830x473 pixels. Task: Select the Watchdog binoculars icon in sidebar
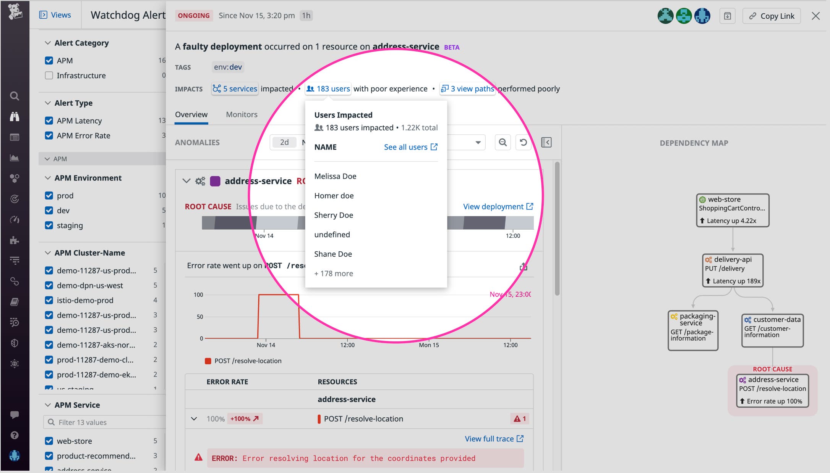coord(15,116)
